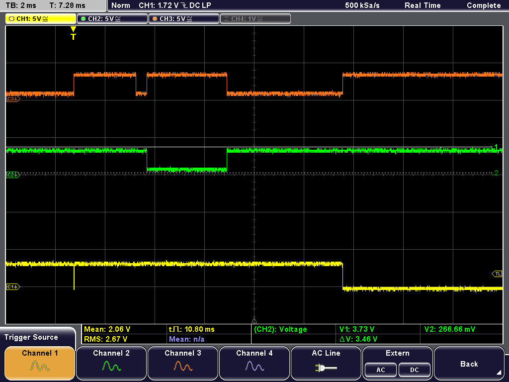Click the 500 kSa/s sample rate readout

[x=362, y=5]
